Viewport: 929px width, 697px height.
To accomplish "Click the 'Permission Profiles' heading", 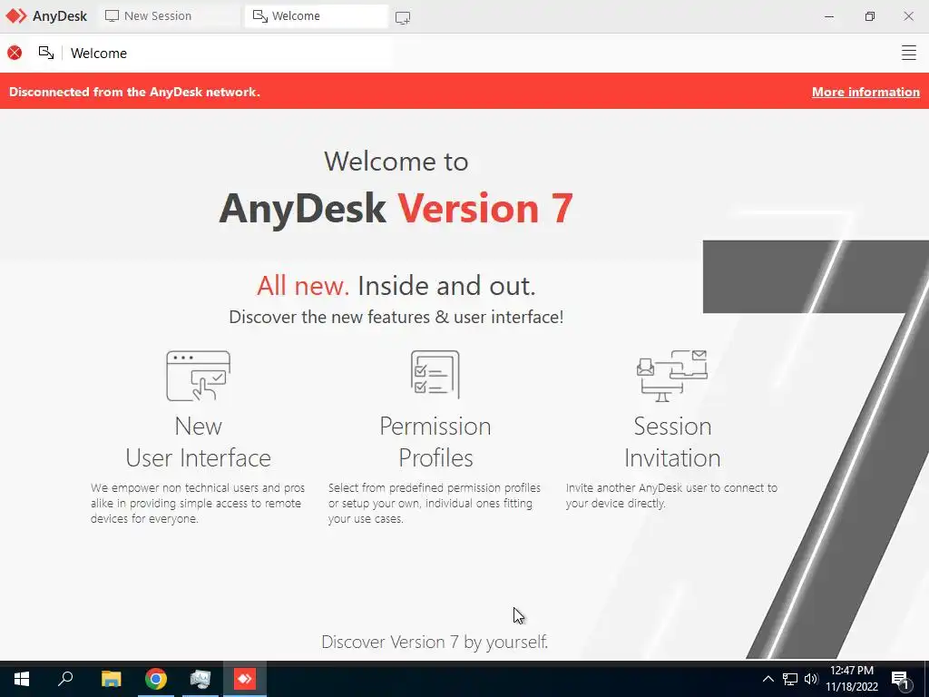I will click(435, 442).
